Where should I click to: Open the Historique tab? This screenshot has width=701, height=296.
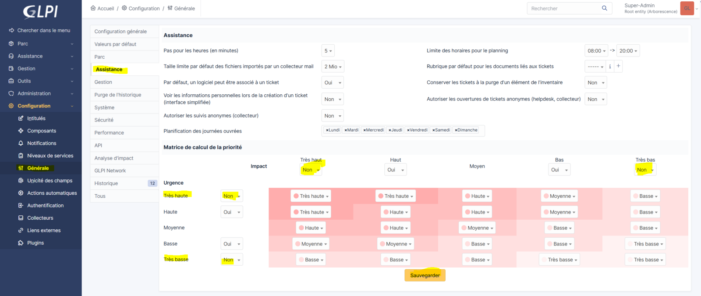(106, 183)
